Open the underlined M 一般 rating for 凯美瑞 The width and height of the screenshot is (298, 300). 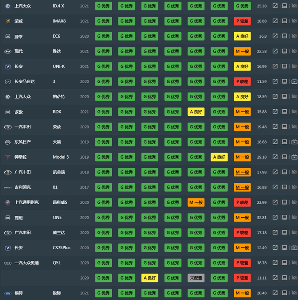coord(242,172)
